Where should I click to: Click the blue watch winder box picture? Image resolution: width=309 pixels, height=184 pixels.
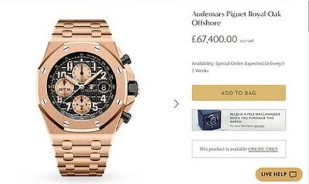coord(209,120)
